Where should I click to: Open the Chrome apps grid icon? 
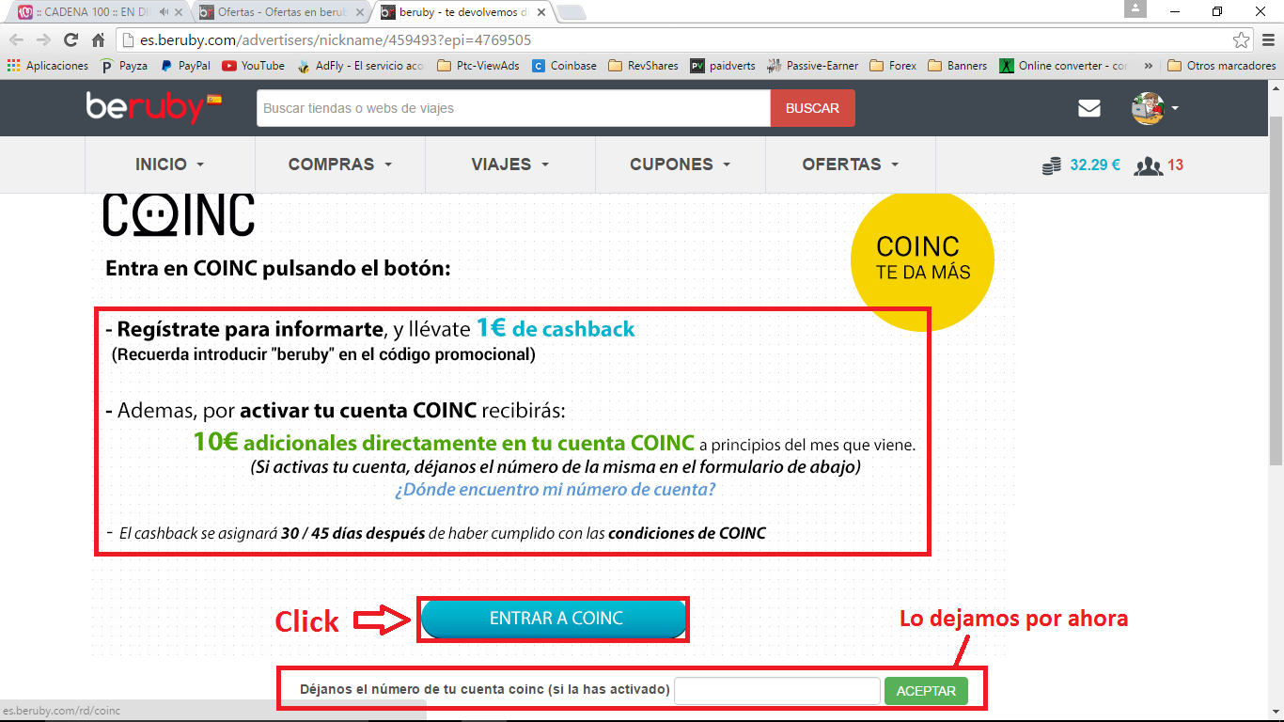coord(12,66)
